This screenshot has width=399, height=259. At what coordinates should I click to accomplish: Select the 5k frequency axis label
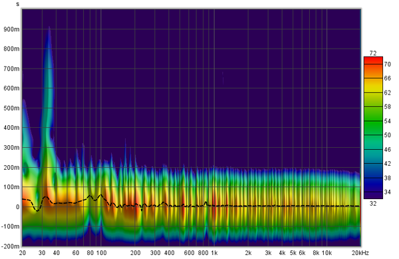(293, 253)
